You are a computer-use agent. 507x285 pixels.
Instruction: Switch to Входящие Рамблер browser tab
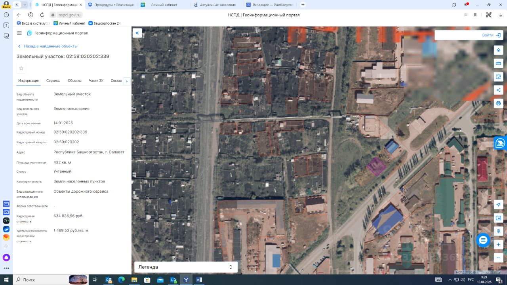pos(269,5)
